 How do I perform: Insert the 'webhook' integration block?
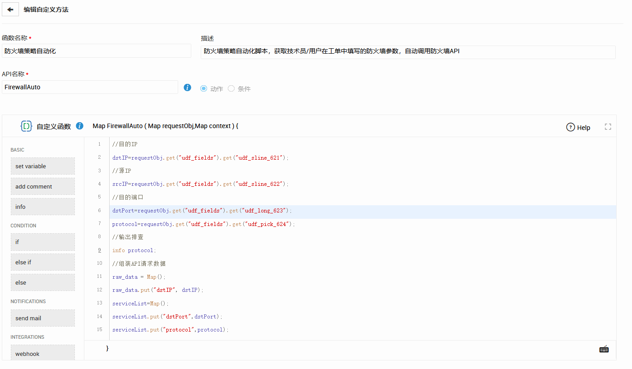43,353
